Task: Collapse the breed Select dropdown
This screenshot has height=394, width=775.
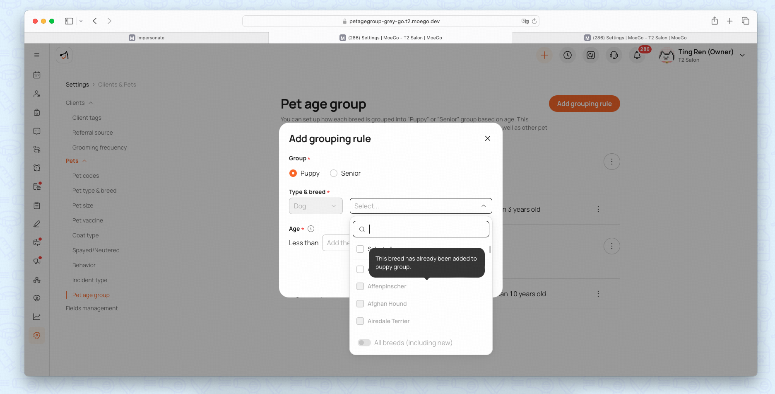Action: [x=483, y=206]
